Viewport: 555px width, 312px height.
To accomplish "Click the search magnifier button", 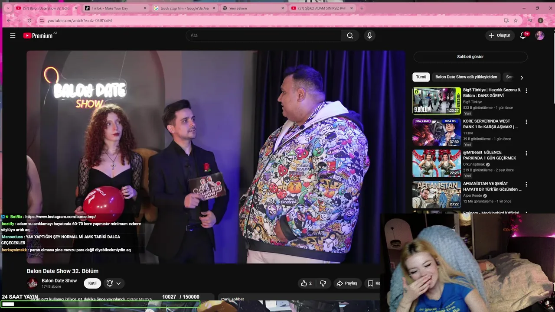I will coord(350,36).
